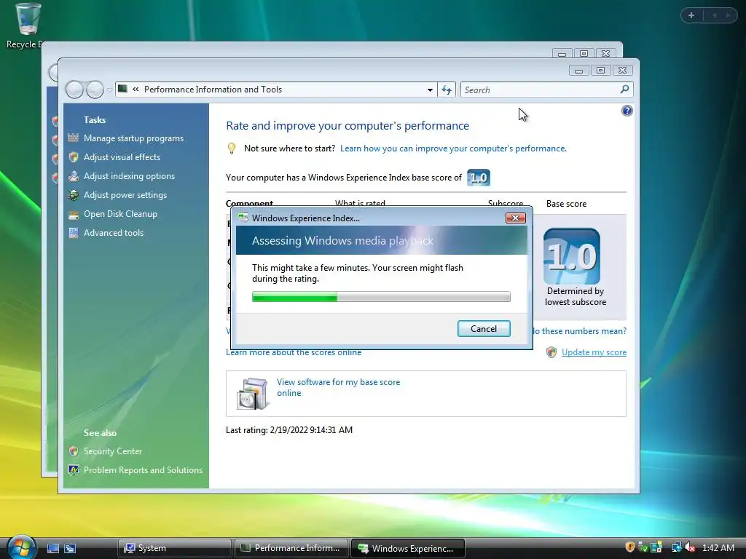
Task: Click the address bar refresh button
Action: 447,90
